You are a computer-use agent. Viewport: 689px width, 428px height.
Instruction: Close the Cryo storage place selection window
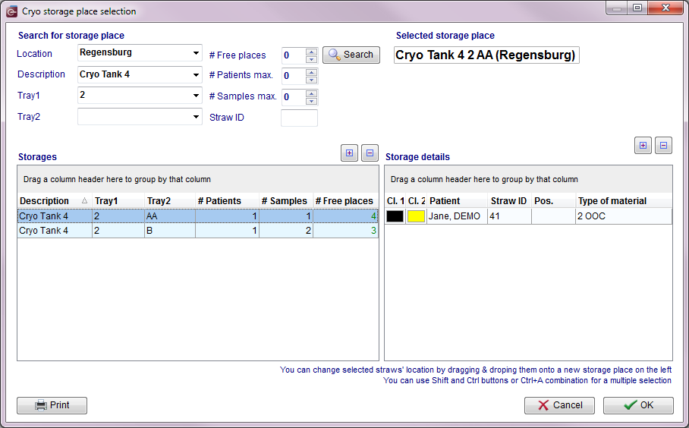click(x=665, y=8)
